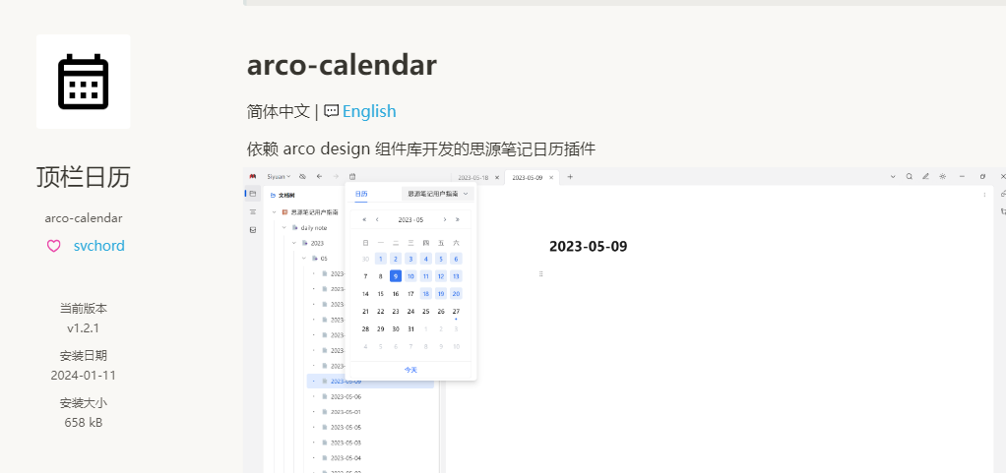Viewport: 1006px width, 473px height.
Task: Click the install size 658 kB
Action: 84,423
